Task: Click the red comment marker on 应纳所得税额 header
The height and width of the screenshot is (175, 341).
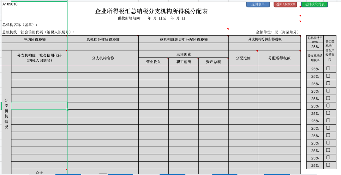Action: pos(66,37)
